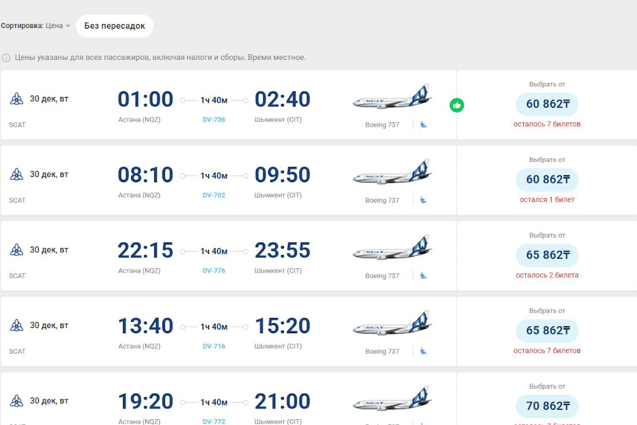Pick the 70 862₸ fare for the 19:20 flight
The width and height of the screenshot is (637, 425).
coord(547,406)
